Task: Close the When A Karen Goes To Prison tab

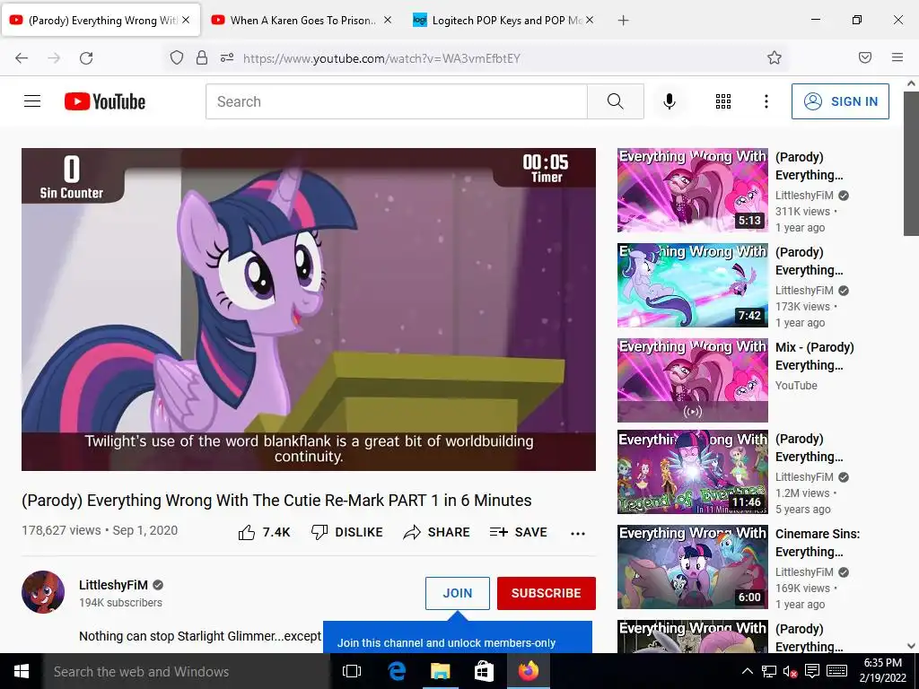Action: pyautogui.click(x=388, y=20)
